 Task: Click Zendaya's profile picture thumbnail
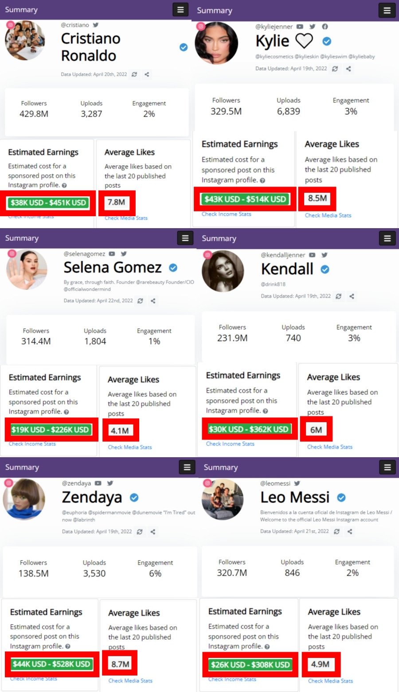tap(24, 499)
